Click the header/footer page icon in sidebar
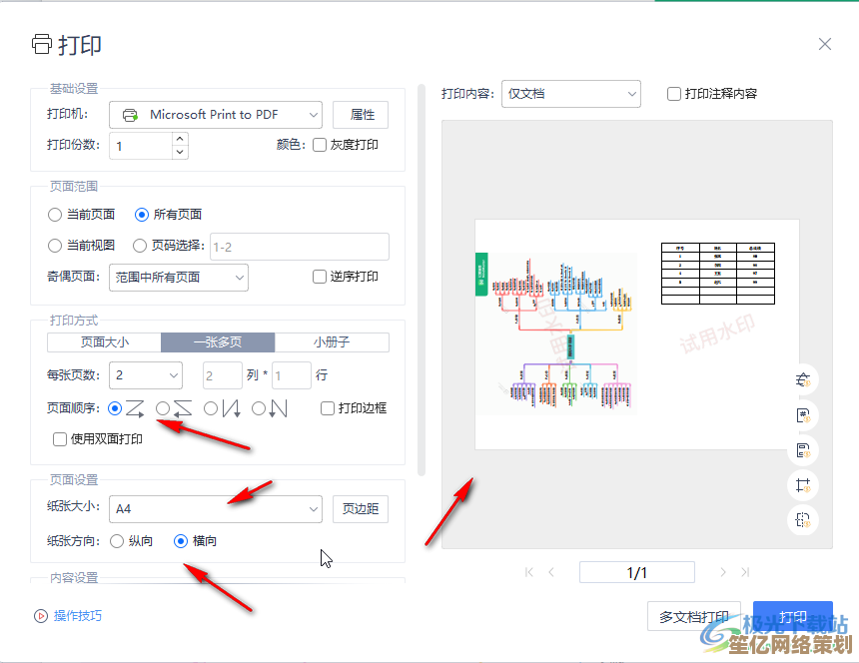The width and height of the screenshot is (859, 663). tap(803, 450)
